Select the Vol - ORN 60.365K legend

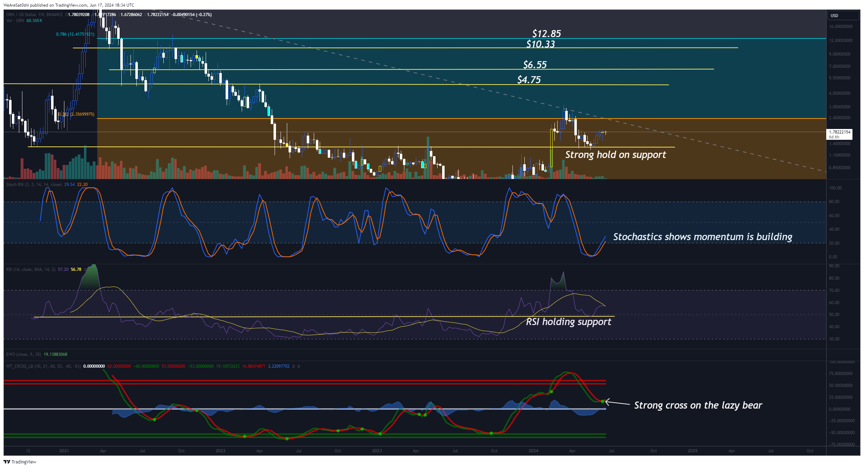24,21
